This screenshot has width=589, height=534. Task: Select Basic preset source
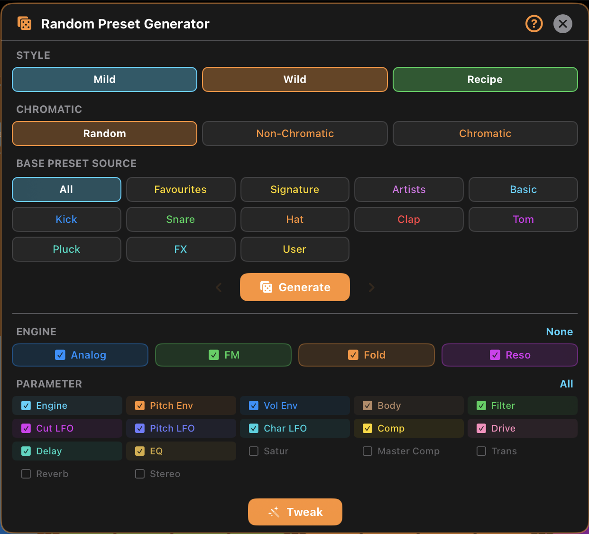tap(523, 189)
